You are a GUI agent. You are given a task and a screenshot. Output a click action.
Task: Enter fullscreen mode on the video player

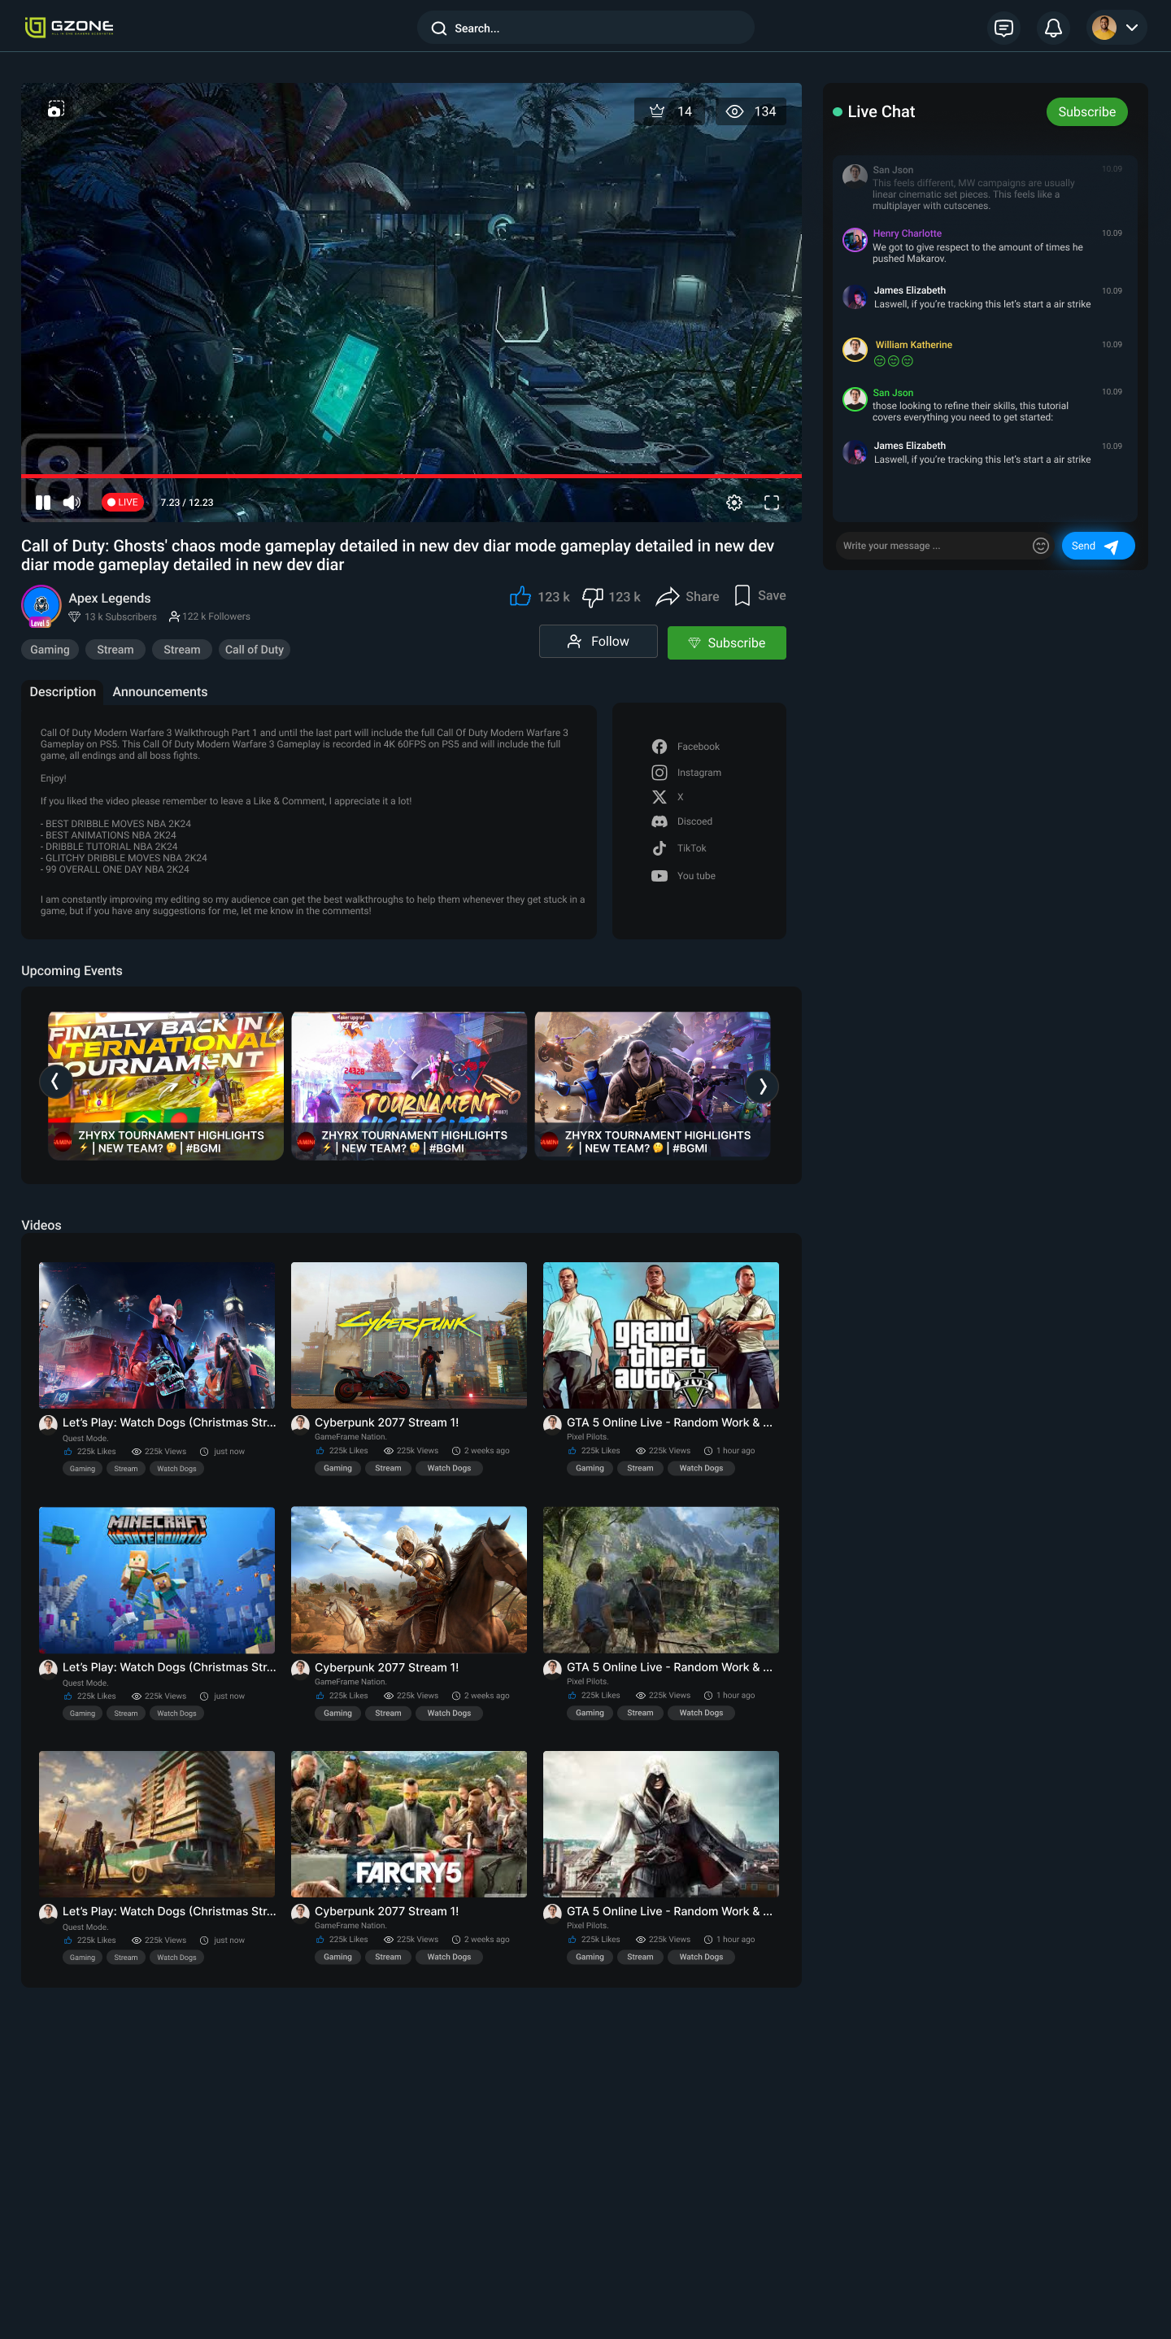click(x=771, y=502)
